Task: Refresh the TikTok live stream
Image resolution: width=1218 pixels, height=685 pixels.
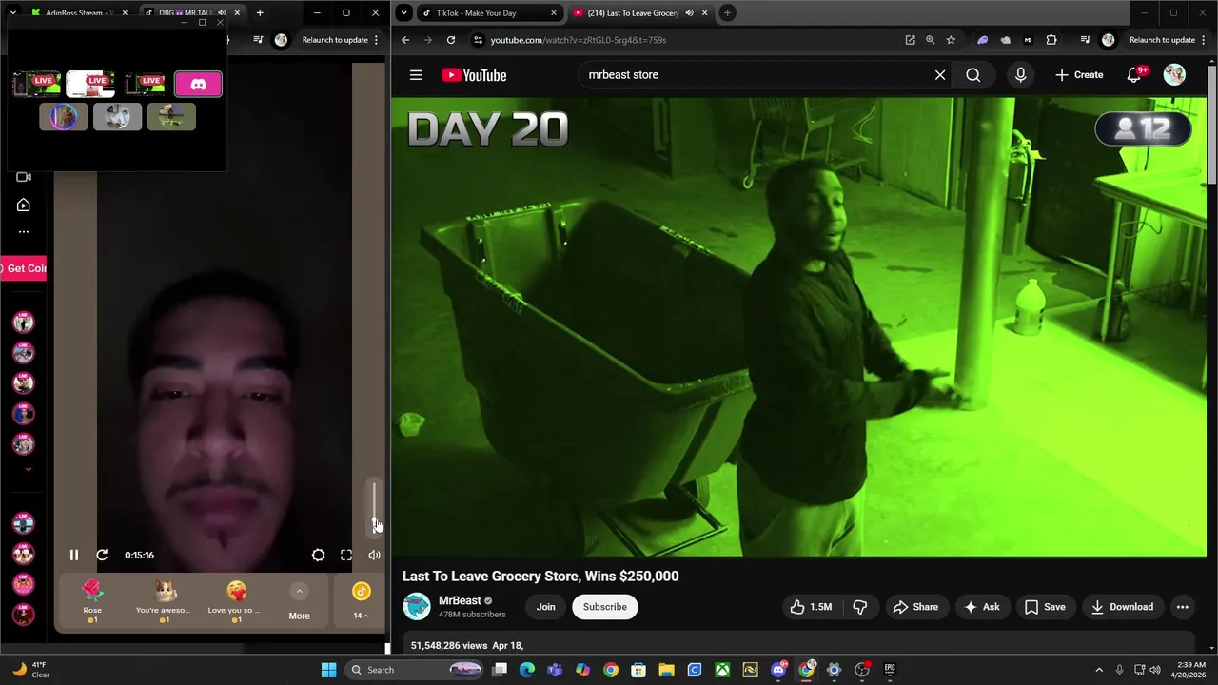Action: 102,555
